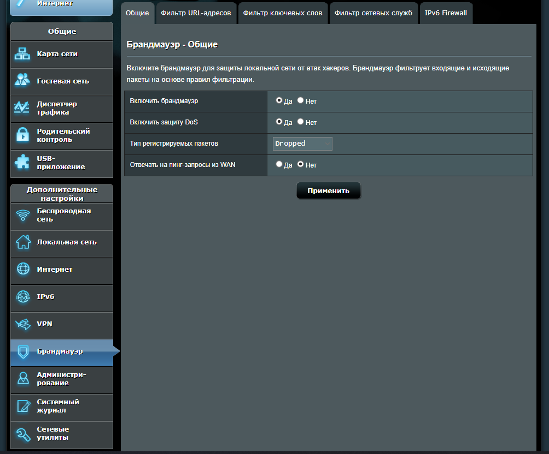549x454 pixels.
Task: Open the Системный журнал sidebar item
Action: pos(61,406)
